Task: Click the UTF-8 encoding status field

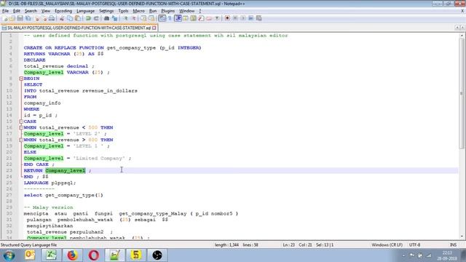Action: pos(414,245)
